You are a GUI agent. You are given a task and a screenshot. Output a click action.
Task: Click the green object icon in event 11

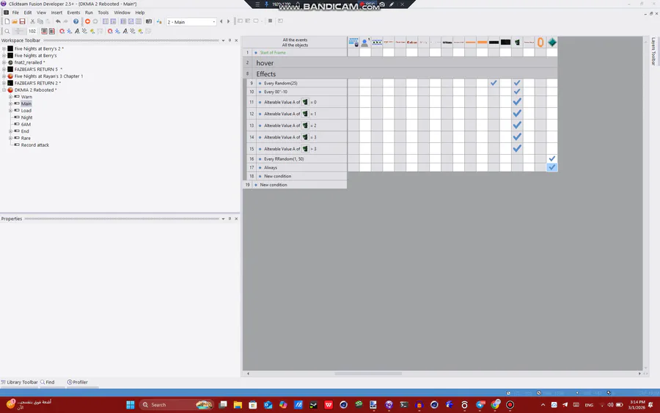pyautogui.click(x=305, y=102)
